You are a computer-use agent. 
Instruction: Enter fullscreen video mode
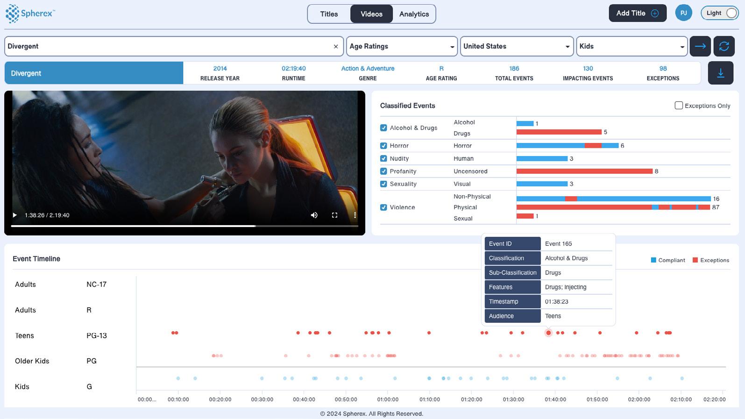coord(334,215)
